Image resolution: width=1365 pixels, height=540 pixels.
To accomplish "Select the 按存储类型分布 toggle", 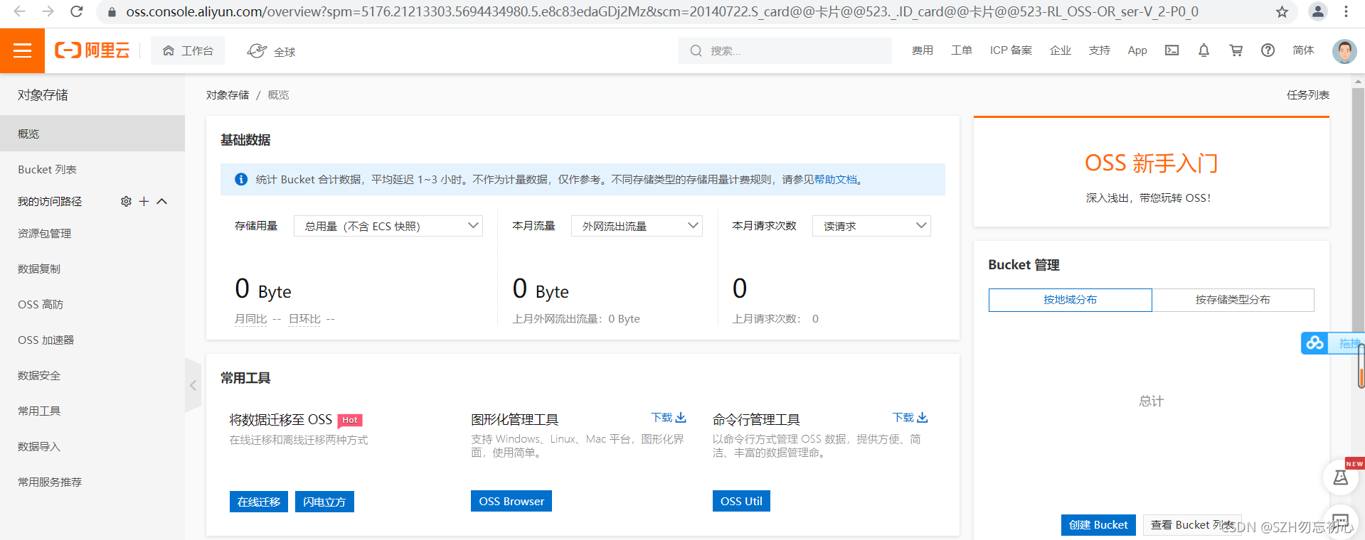I will click(1233, 300).
